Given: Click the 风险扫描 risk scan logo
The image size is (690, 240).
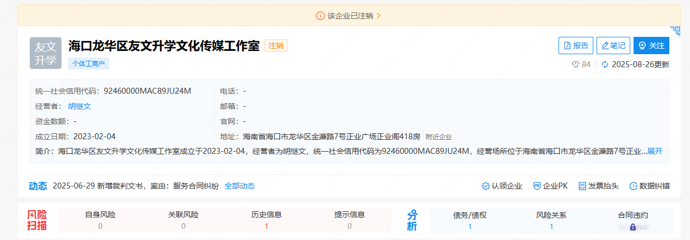Looking at the screenshot, I should 37,220.
